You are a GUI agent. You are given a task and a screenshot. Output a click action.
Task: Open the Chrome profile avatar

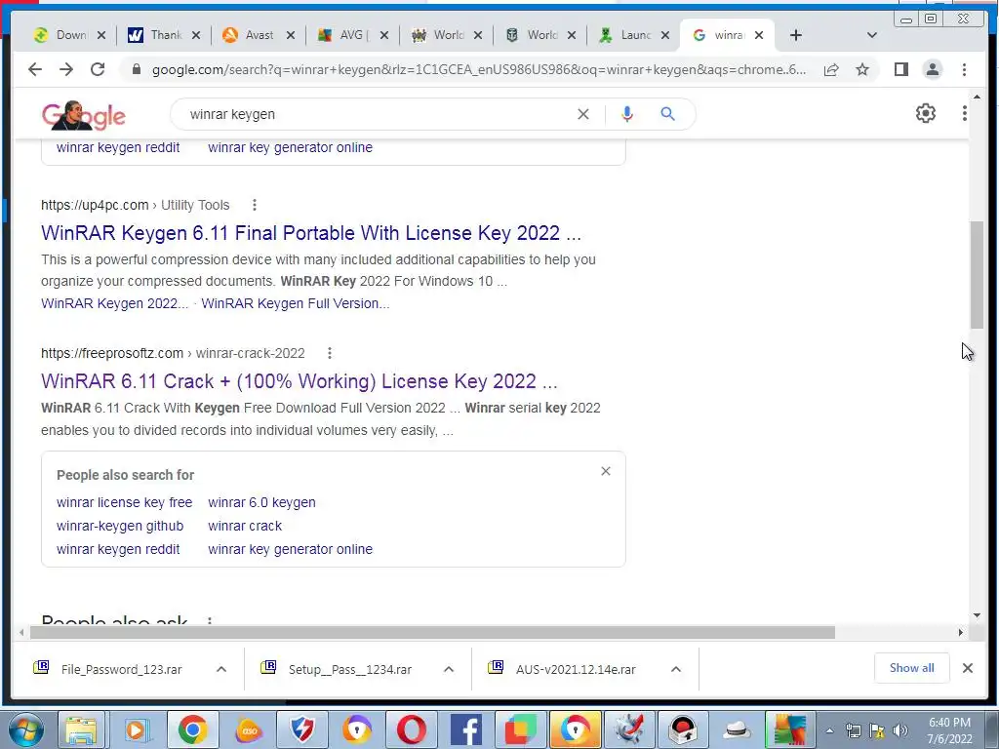pos(932,69)
